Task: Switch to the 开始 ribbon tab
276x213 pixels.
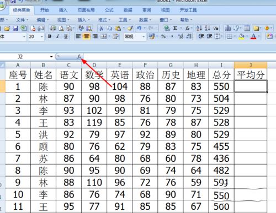Action: 45,10
